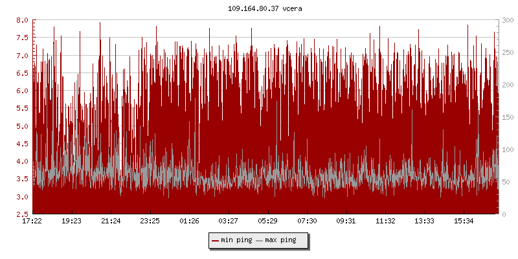The image size is (518, 259).
Task: Click the 5.0 value on left axis
Action: click(x=22, y=126)
